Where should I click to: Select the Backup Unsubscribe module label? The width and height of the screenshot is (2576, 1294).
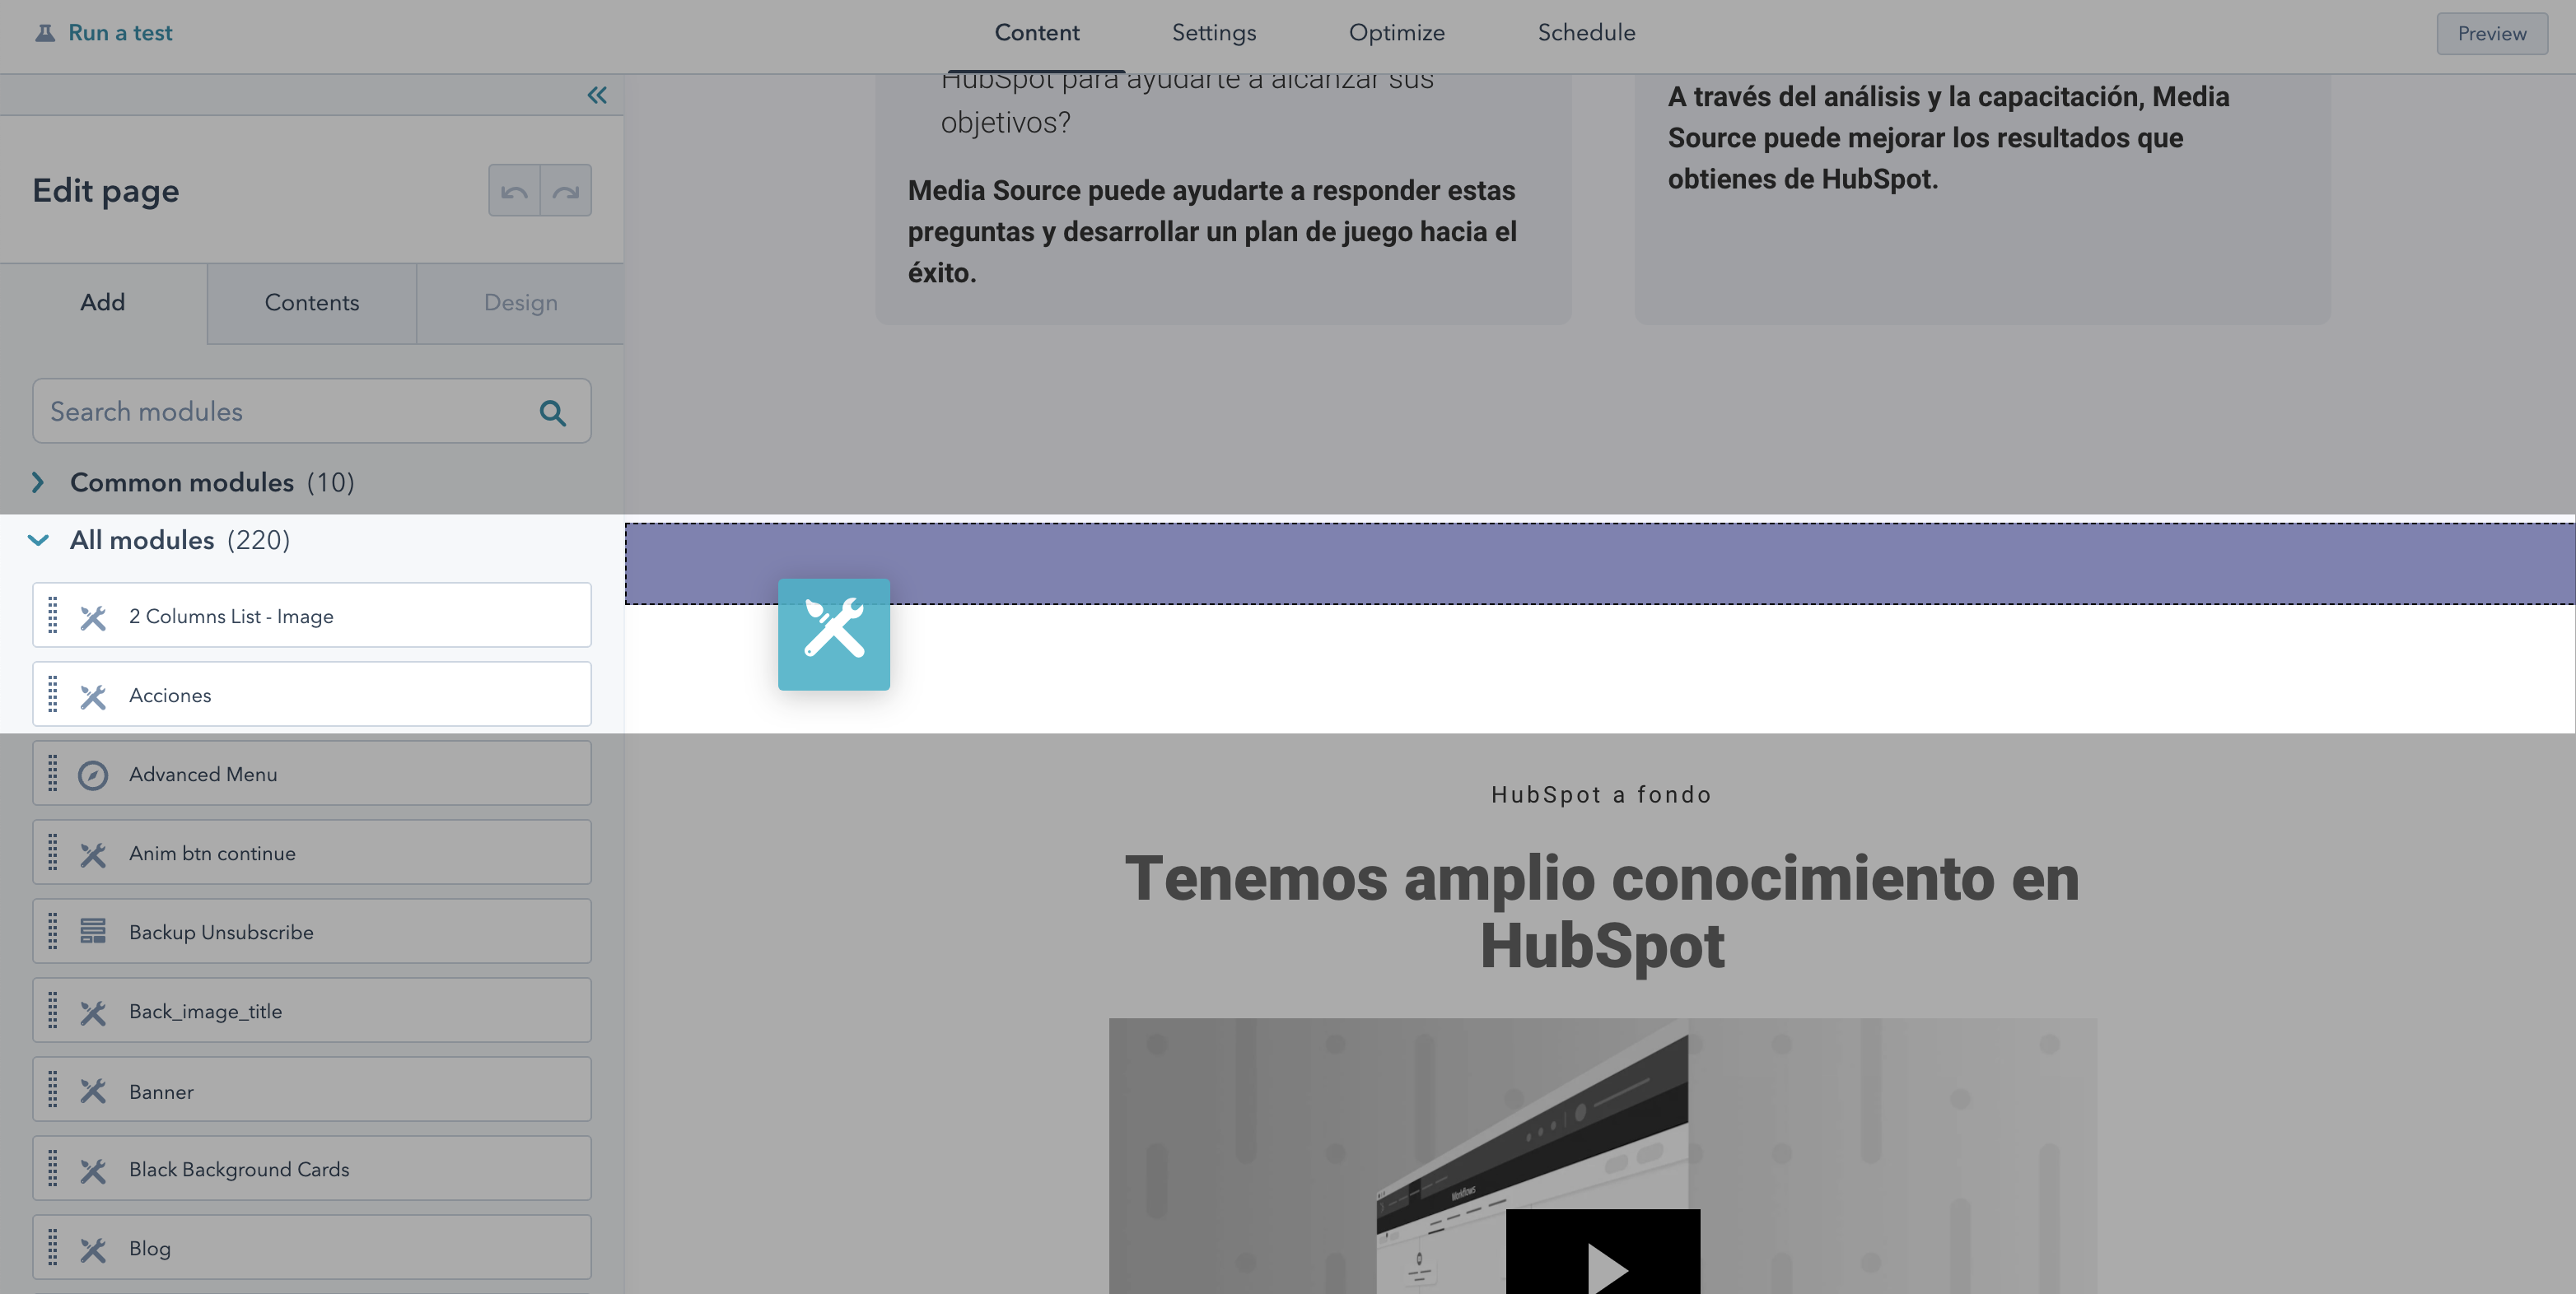[x=221, y=933]
